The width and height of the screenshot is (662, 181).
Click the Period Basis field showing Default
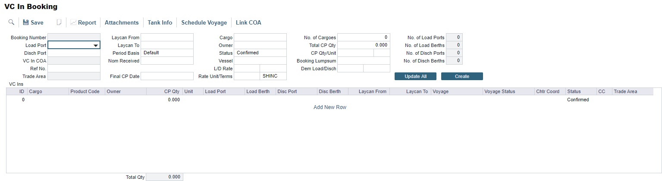(167, 53)
